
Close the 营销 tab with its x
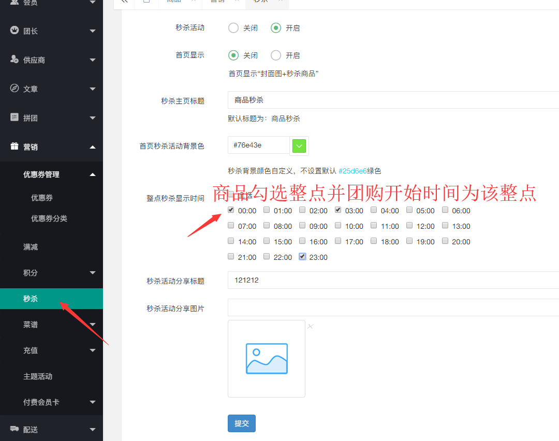pos(236,3)
